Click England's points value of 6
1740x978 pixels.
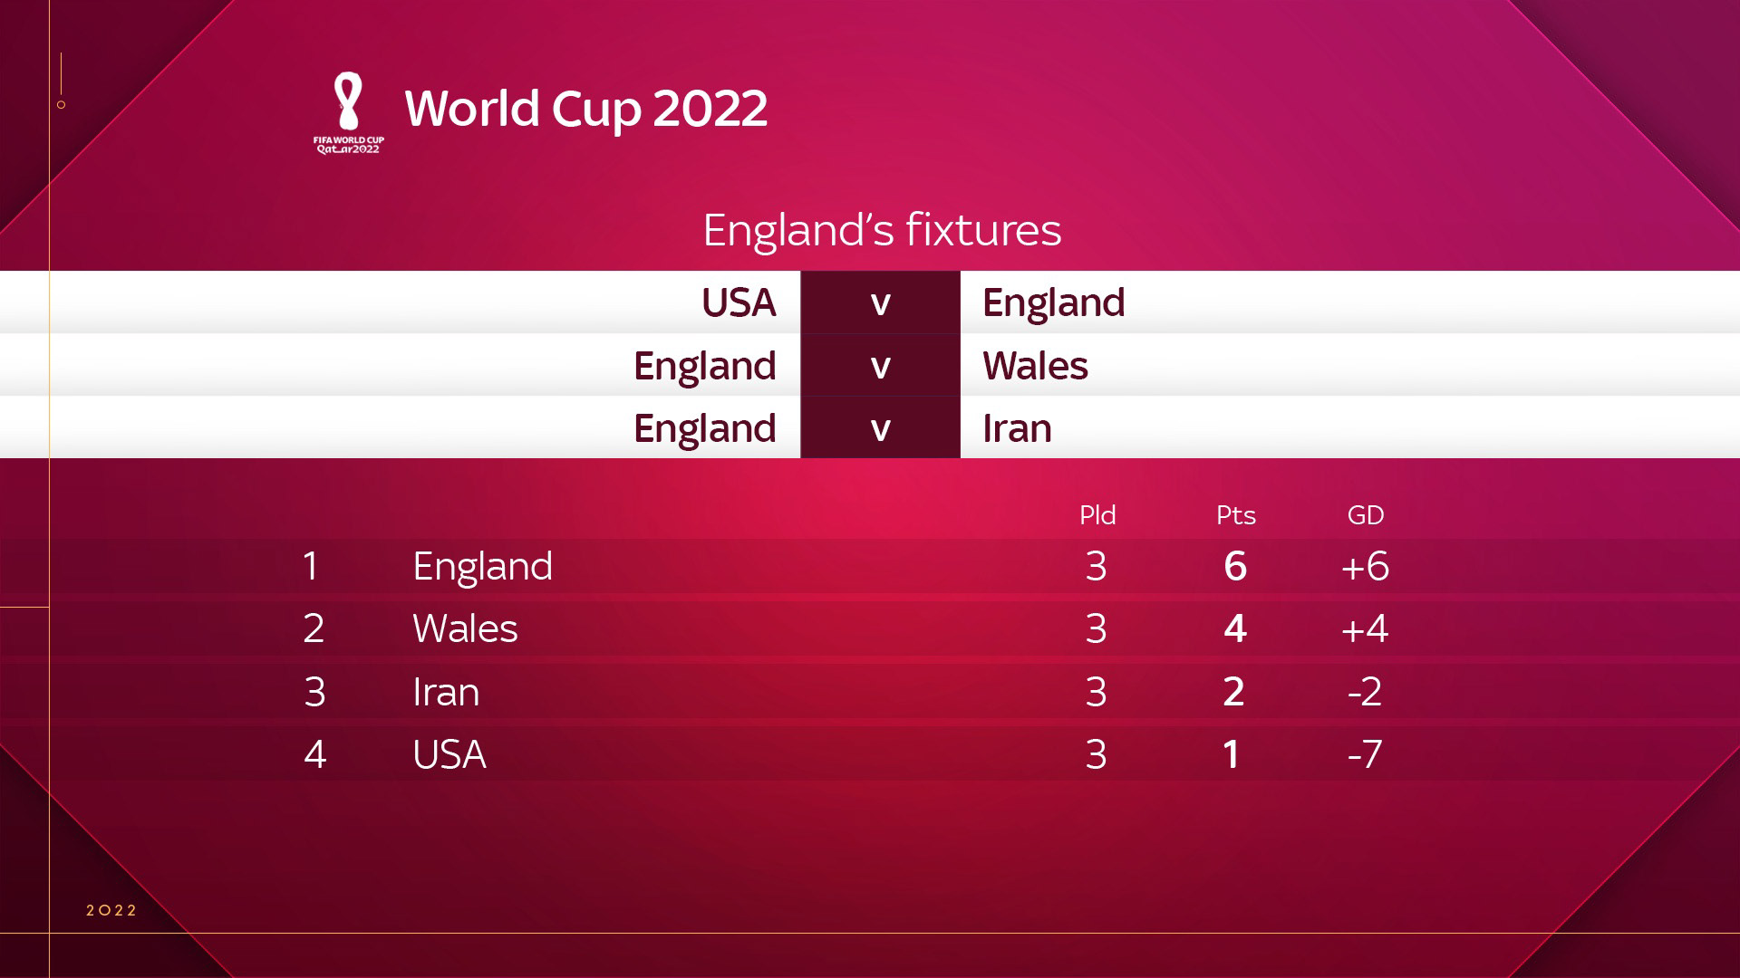1234,567
